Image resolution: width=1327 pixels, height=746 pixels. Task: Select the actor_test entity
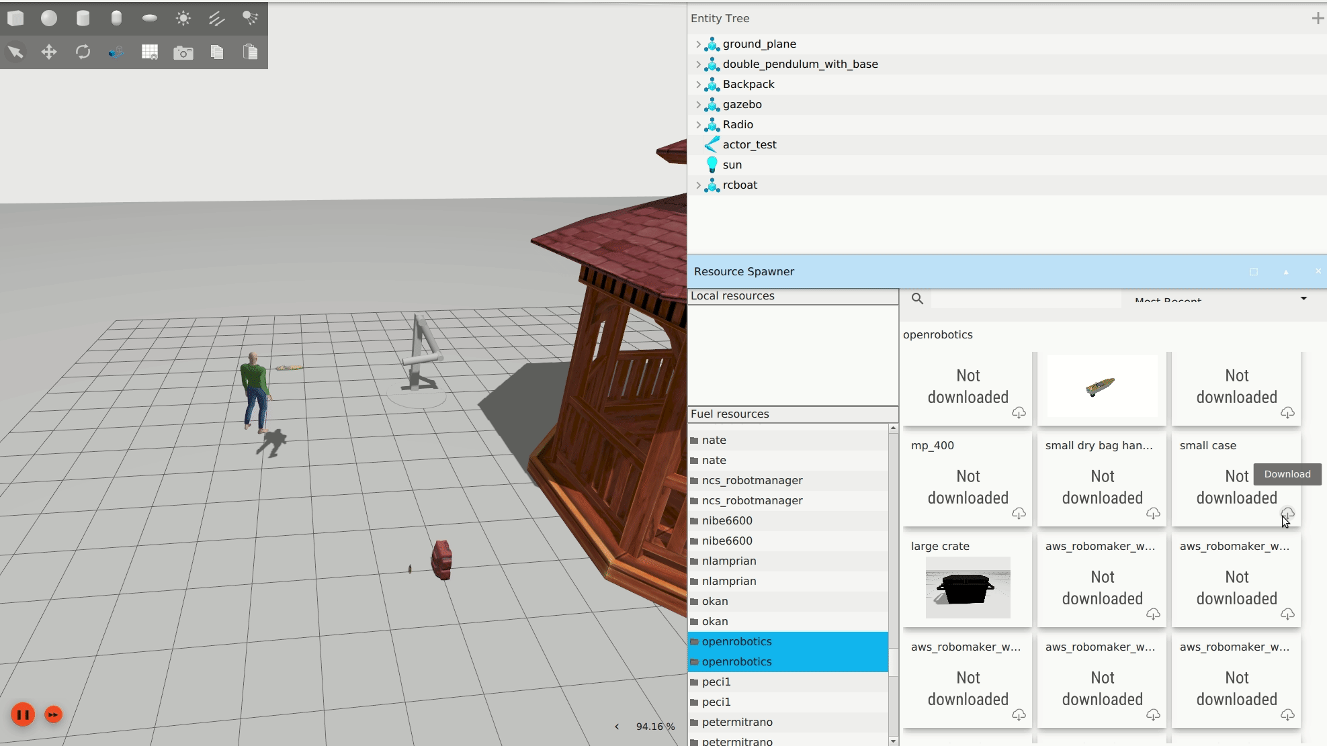coord(749,144)
